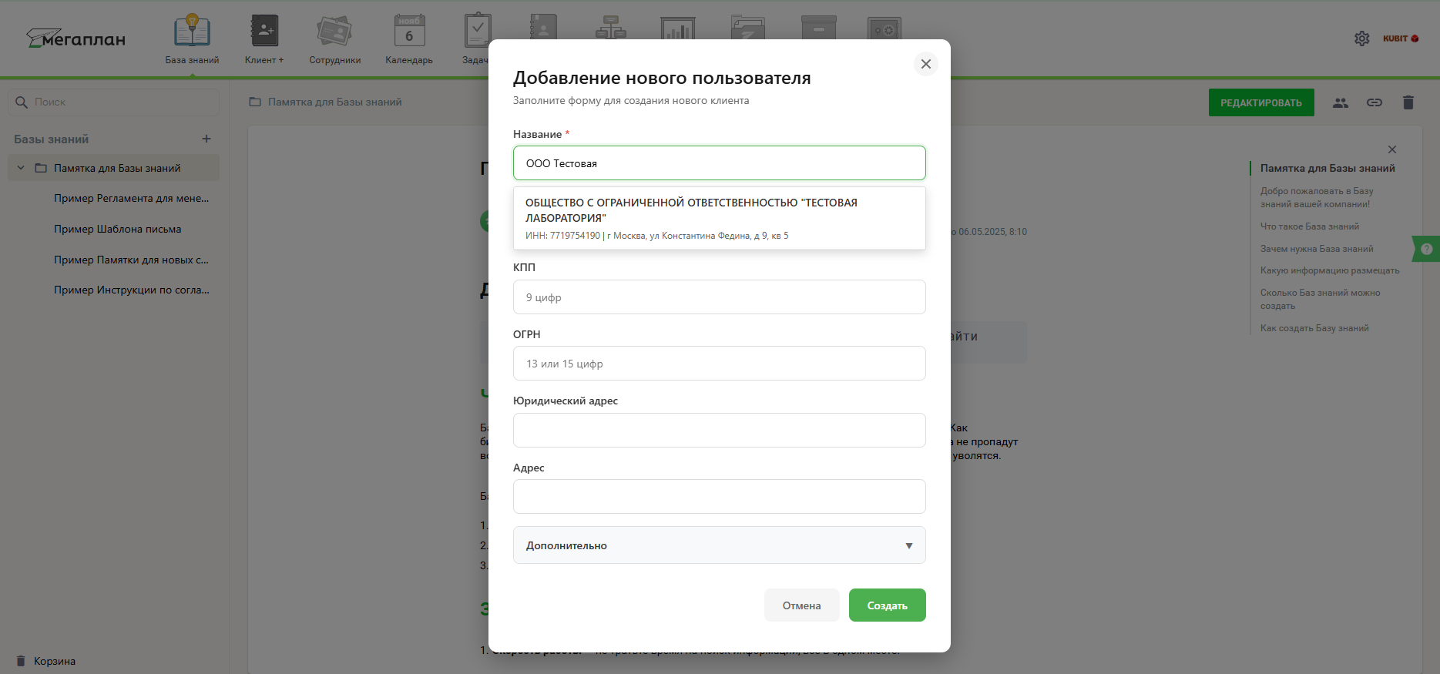Close the new user dialog
The width and height of the screenshot is (1440, 674).
(x=925, y=64)
